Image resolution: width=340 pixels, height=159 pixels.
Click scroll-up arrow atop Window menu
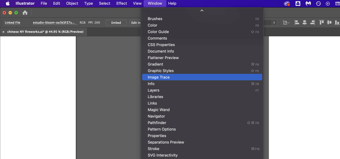pyautogui.click(x=202, y=11)
